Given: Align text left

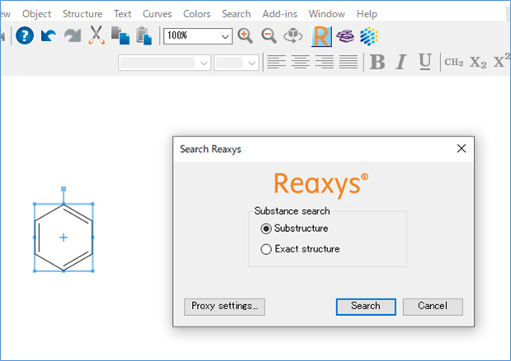Looking at the screenshot, I should (276, 62).
